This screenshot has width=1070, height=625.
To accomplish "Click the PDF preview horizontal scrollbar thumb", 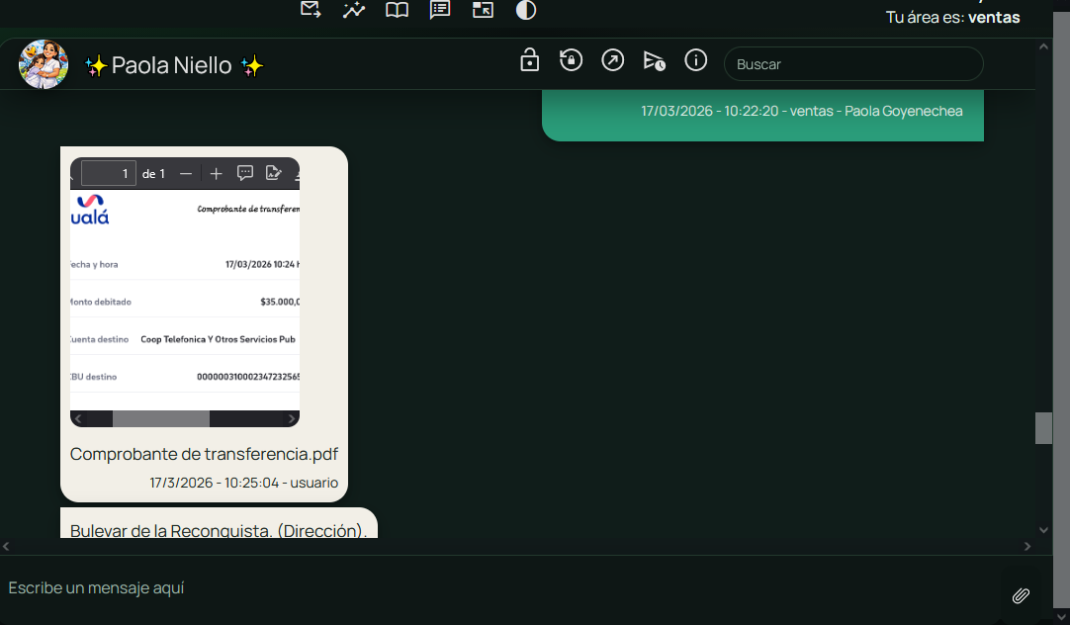I will 161,419.
